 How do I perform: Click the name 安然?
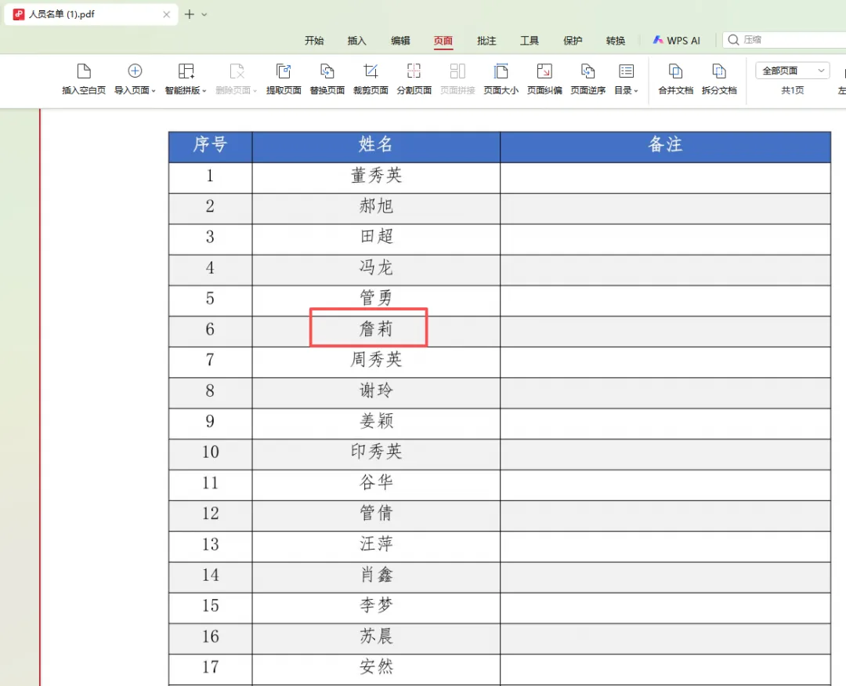pyautogui.click(x=376, y=666)
